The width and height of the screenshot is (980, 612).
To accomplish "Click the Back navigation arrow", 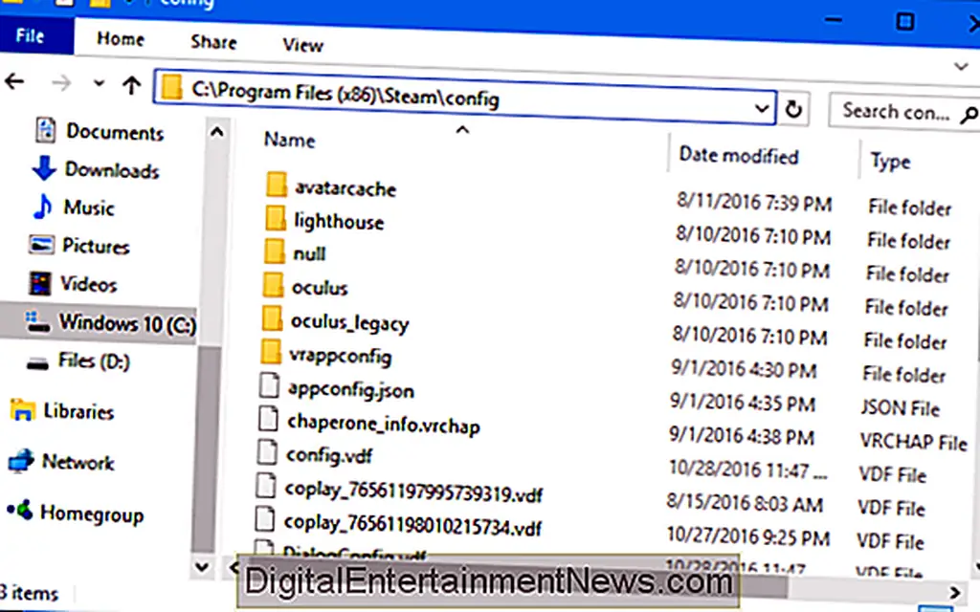I will (15, 83).
